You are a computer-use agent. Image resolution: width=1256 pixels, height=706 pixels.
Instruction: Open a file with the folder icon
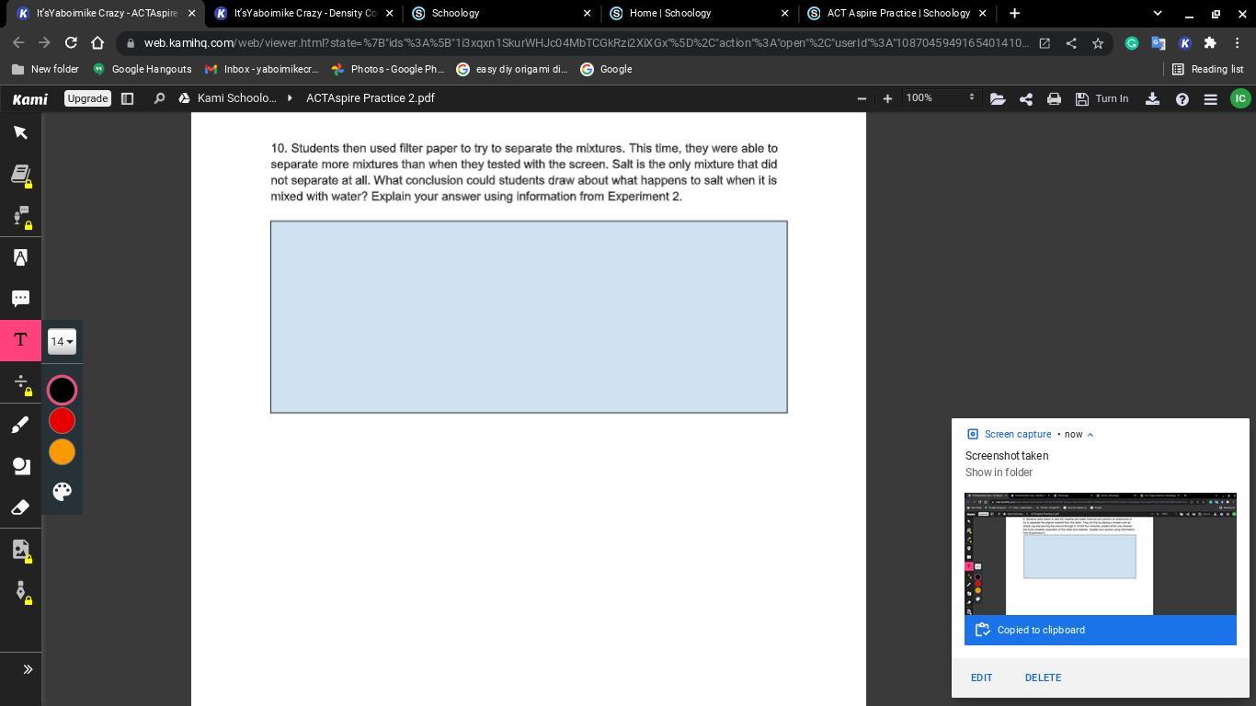[998, 98]
